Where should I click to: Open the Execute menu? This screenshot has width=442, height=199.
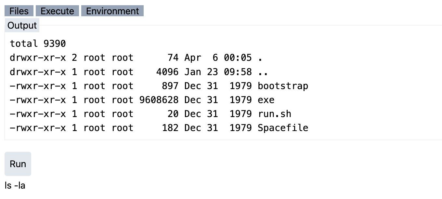click(57, 11)
